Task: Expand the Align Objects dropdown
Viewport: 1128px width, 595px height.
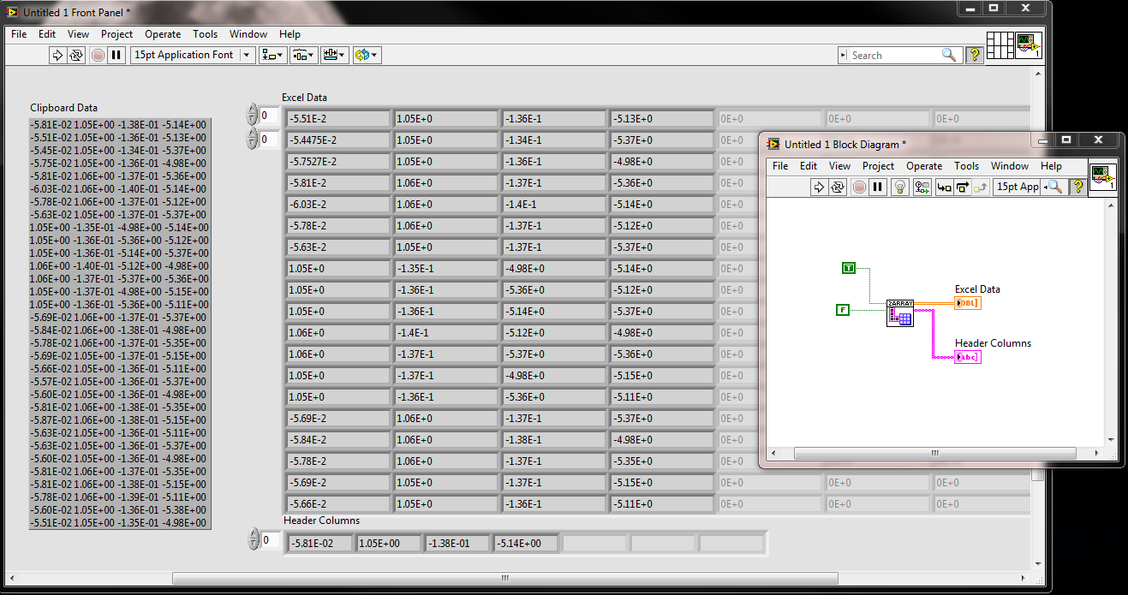Action: pyautogui.click(x=274, y=55)
